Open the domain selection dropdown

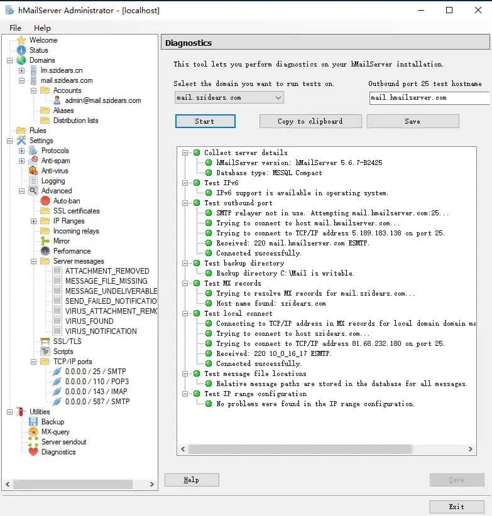(x=278, y=97)
